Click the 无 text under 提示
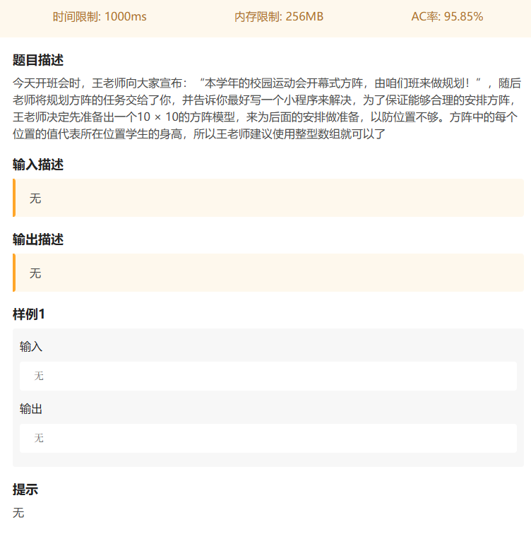Viewport: 531px width, 534px height. pyautogui.click(x=18, y=513)
